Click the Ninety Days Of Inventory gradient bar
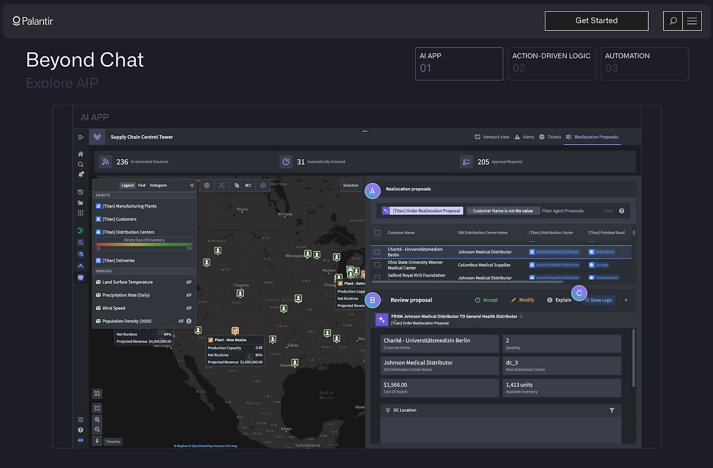713x468 pixels. pyautogui.click(x=144, y=244)
